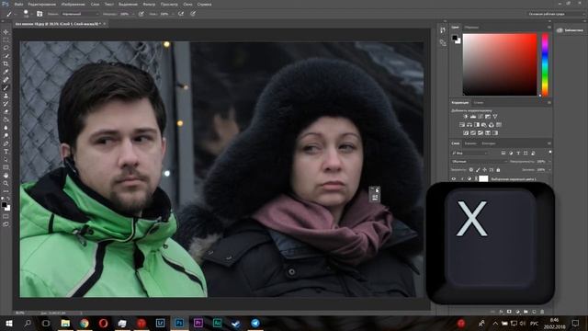Select the Move tool
Screen dimensions: 588x331
(x=6, y=32)
